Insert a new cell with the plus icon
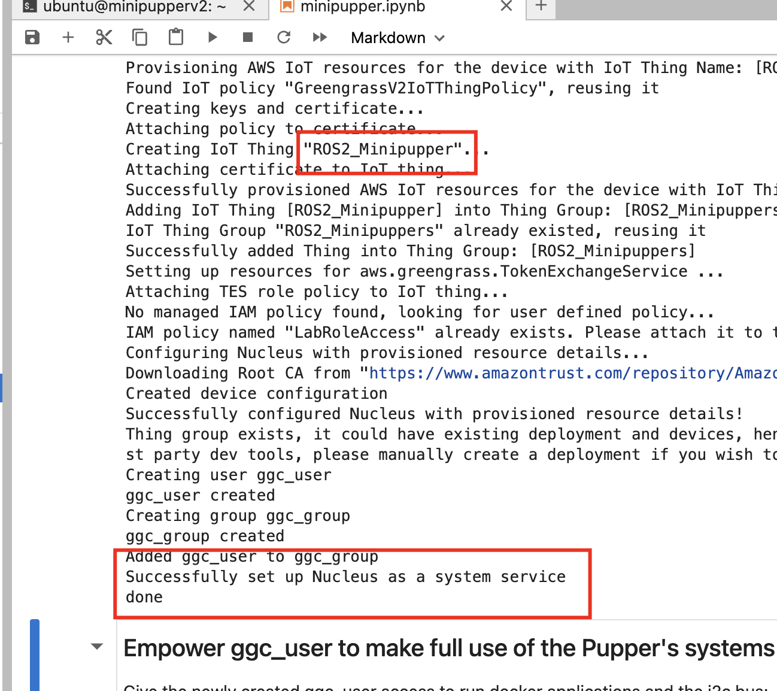This screenshot has width=777, height=691. pyautogui.click(x=68, y=38)
